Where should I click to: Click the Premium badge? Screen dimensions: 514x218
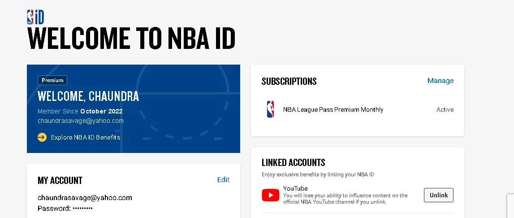(x=52, y=80)
